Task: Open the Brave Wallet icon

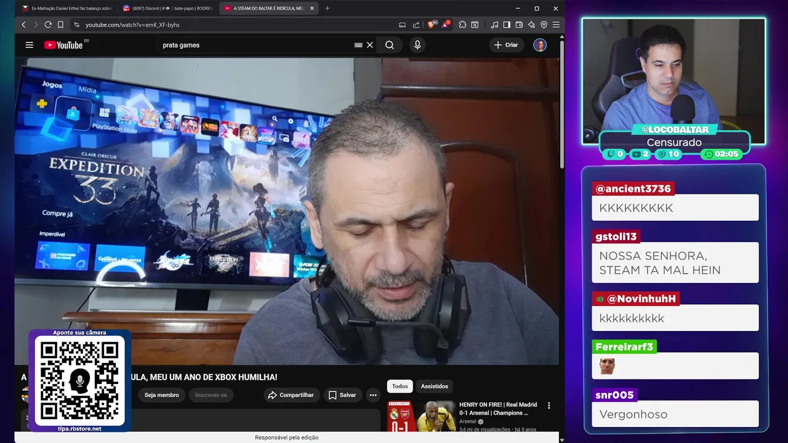Action: [519, 25]
